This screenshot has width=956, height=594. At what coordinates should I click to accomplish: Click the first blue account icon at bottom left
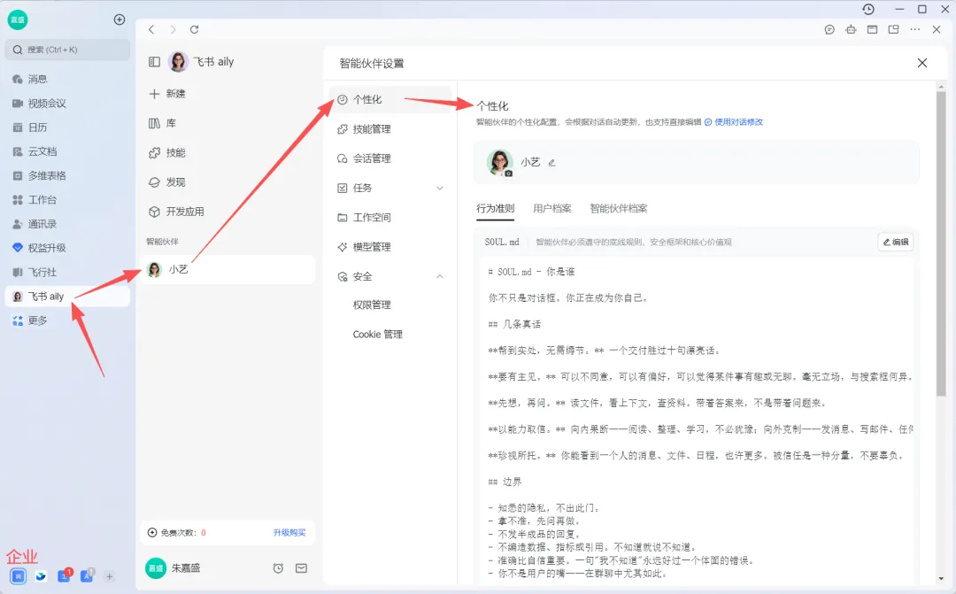[19, 576]
